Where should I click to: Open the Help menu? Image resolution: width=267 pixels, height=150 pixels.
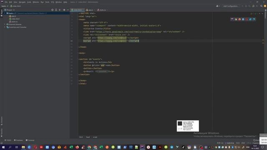coord(65,2)
